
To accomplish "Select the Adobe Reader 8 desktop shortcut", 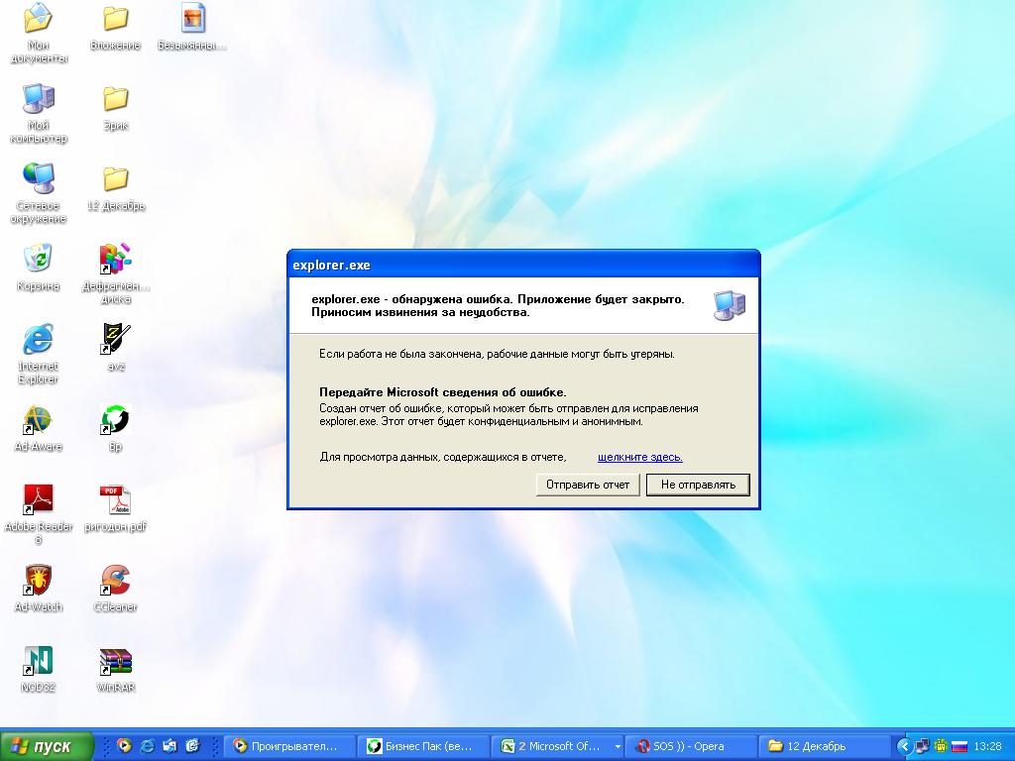I will [x=38, y=500].
